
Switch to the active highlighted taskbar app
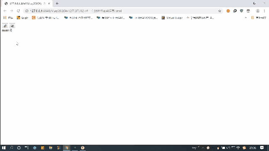pyautogui.click(x=67, y=148)
